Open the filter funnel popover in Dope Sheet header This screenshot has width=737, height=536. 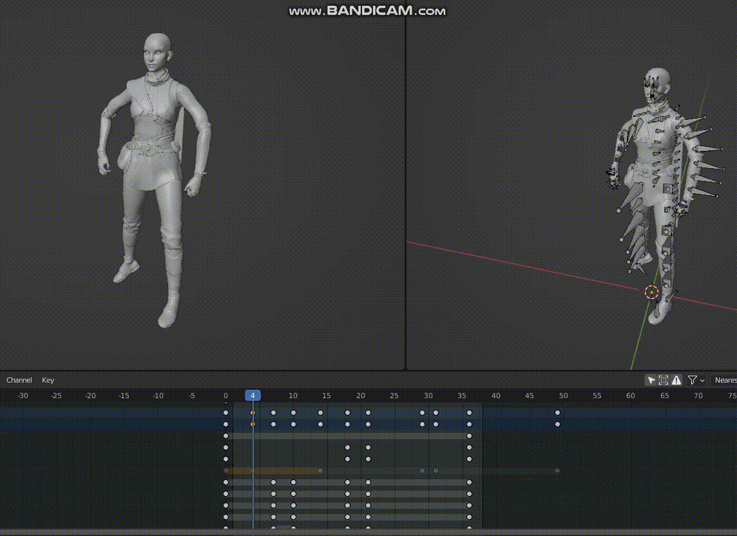pyautogui.click(x=693, y=380)
